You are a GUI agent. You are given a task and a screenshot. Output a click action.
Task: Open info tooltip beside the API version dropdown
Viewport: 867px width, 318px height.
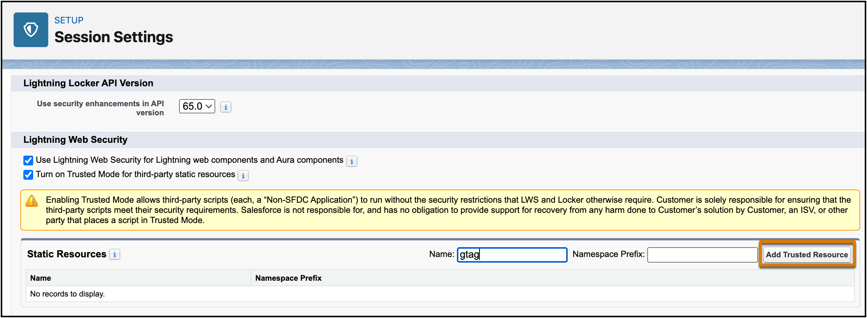(x=225, y=107)
